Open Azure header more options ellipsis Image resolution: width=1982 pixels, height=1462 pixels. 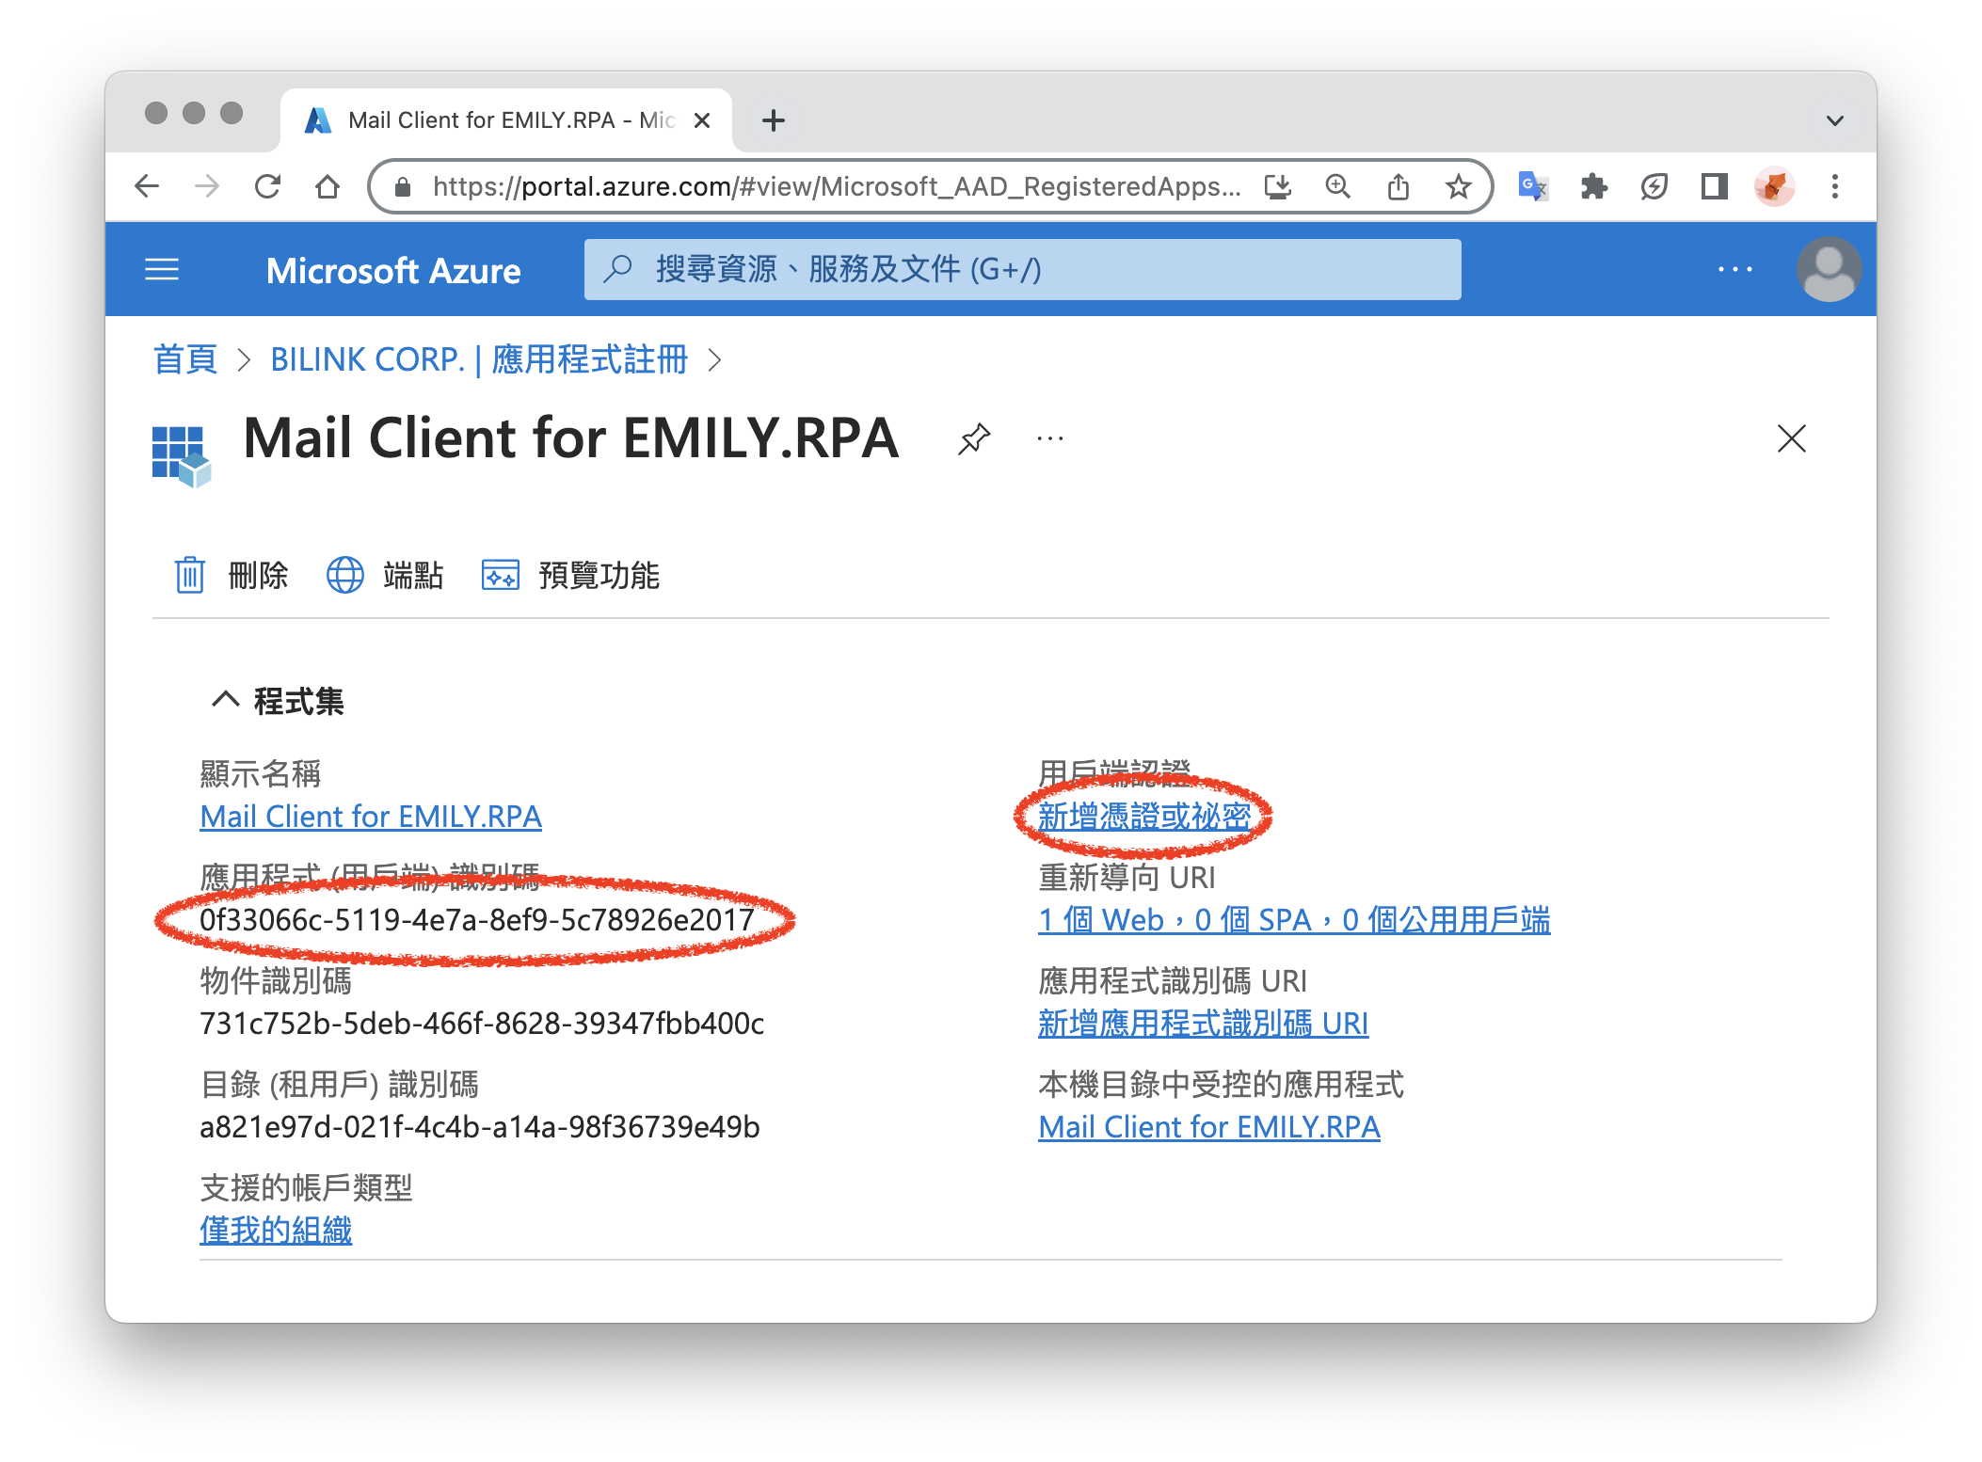(1734, 270)
